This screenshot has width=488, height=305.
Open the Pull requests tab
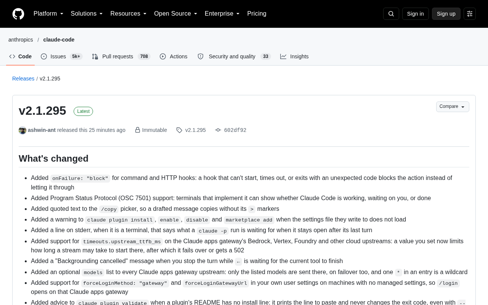pos(121,56)
